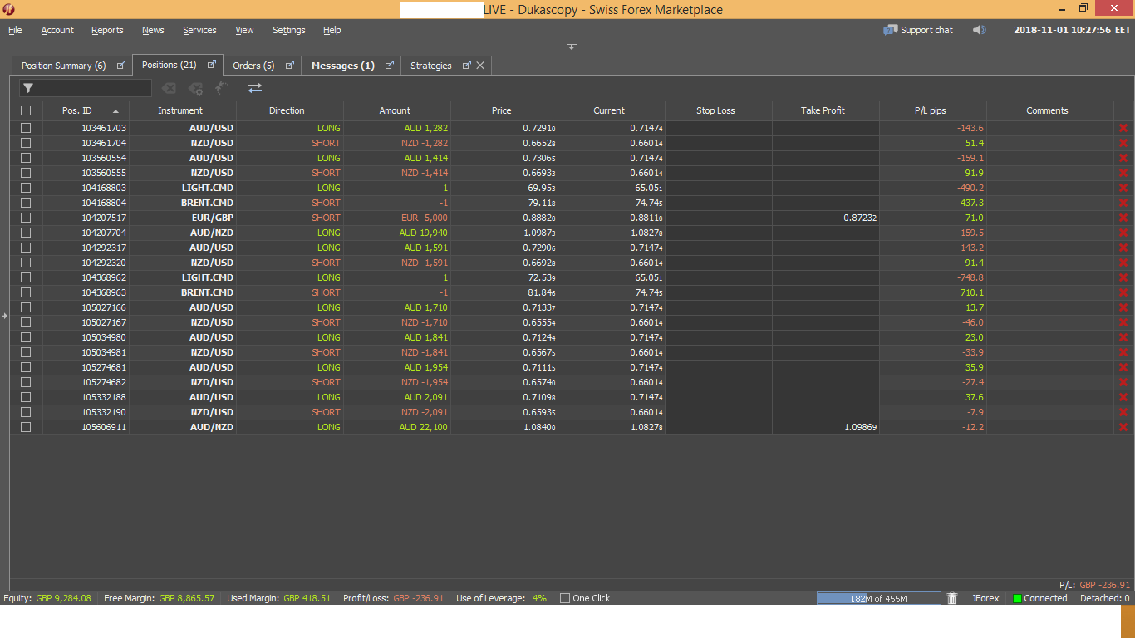Viewport: 1135px width, 638px height.
Task: Detach the Orders tab with the undock icon
Action: pos(290,65)
